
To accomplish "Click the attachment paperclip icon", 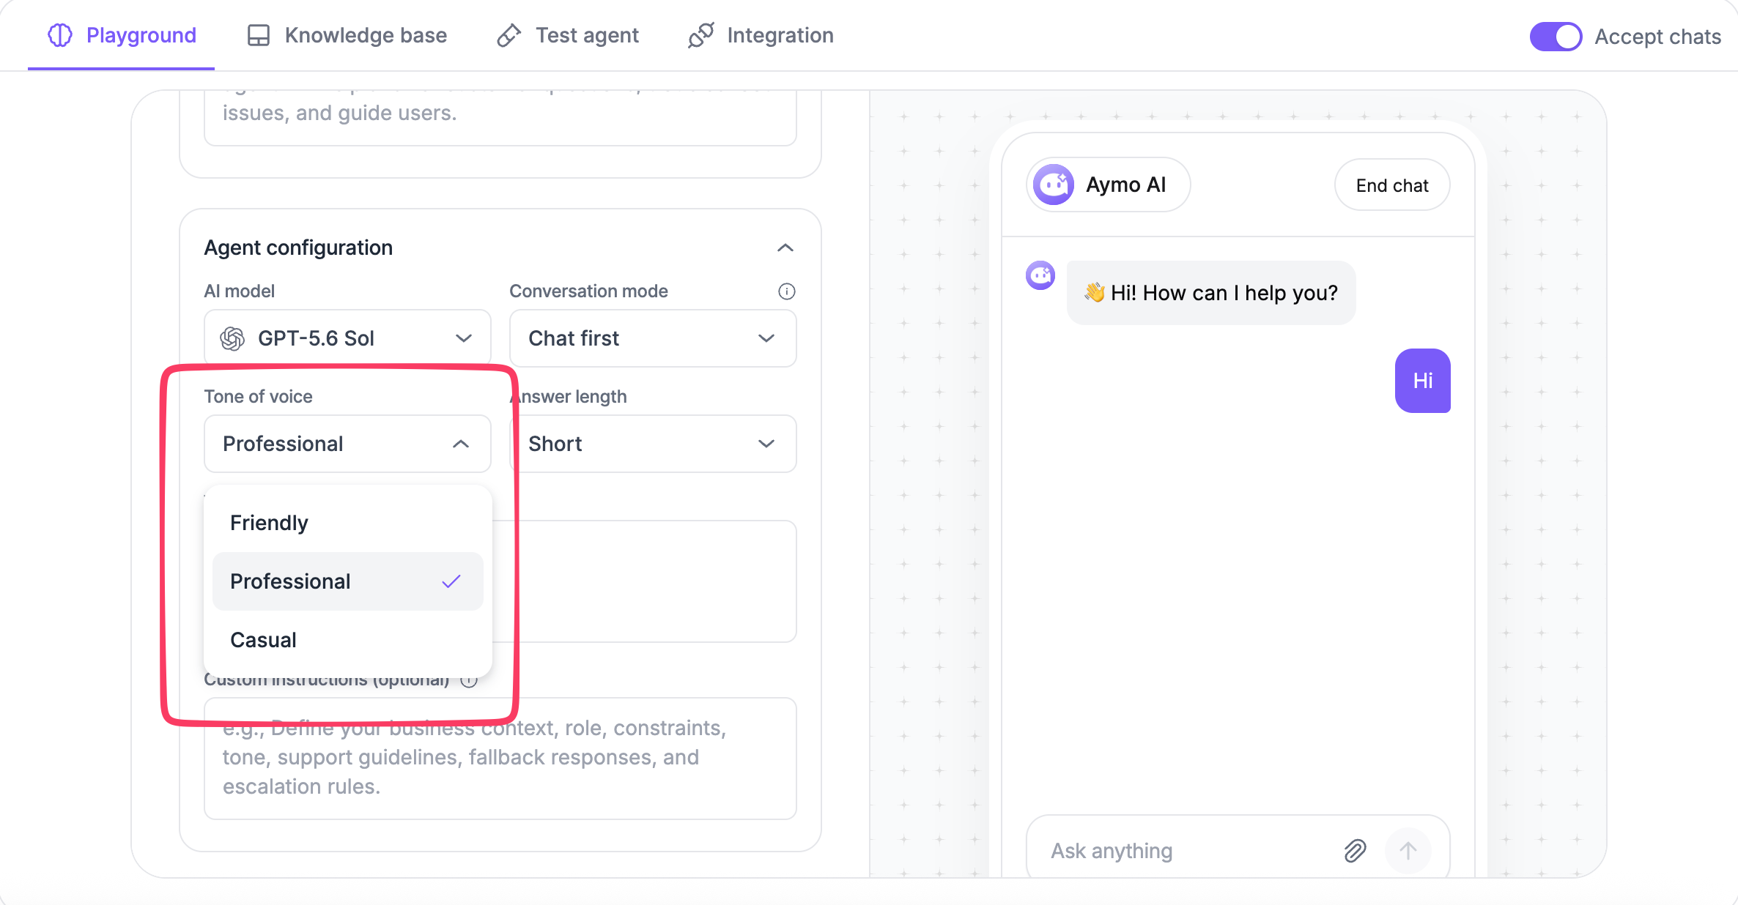I will coord(1355,851).
